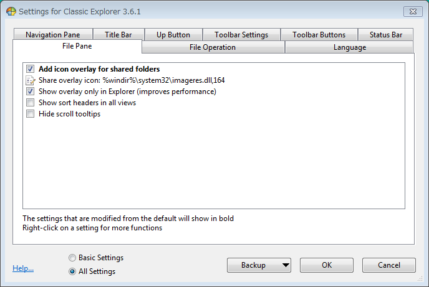Viewport: 429px width, 287px height.
Task: Confirm settings with the OK button
Action: [x=327, y=265]
